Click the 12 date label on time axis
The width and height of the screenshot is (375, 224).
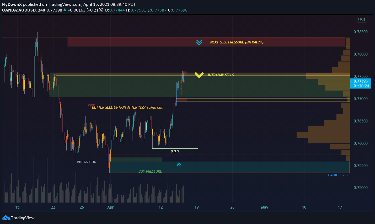click(x=161, y=207)
